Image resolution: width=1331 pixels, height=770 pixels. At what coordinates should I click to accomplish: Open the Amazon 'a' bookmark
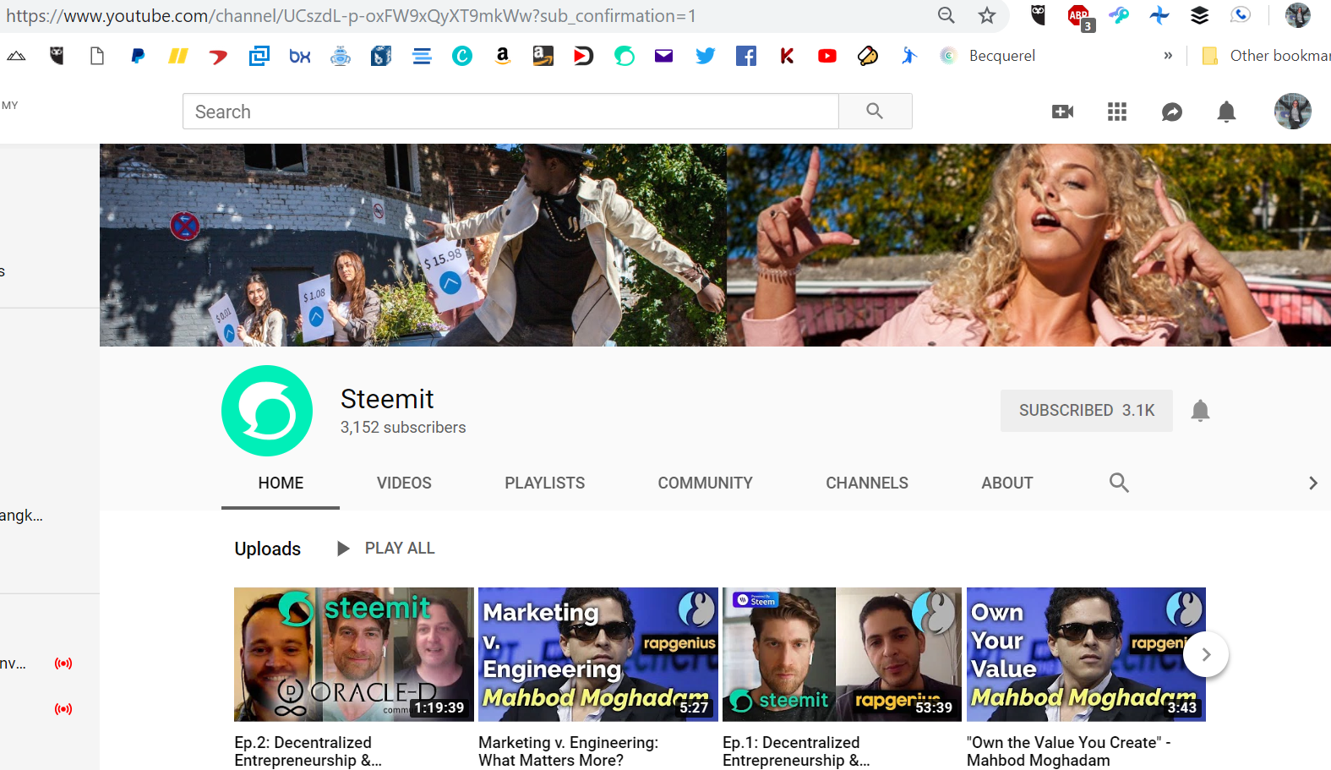point(503,56)
